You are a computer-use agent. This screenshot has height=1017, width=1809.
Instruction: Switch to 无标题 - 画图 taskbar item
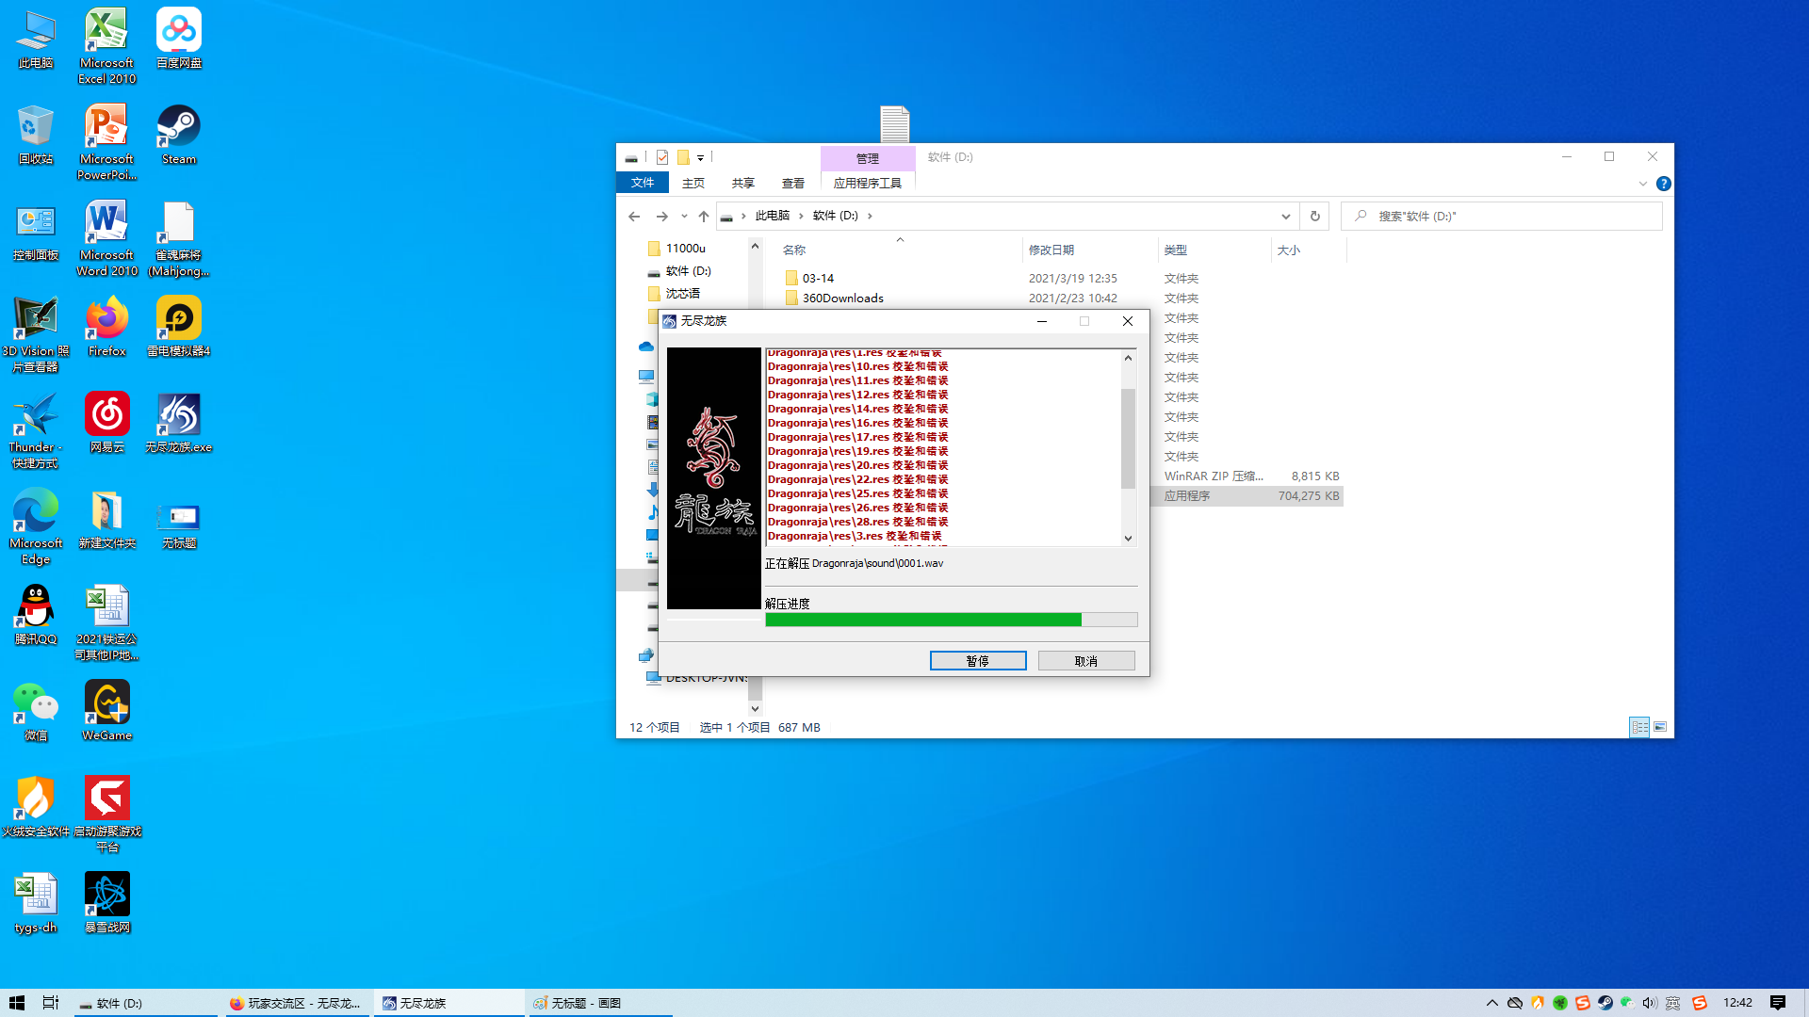point(599,1003)
